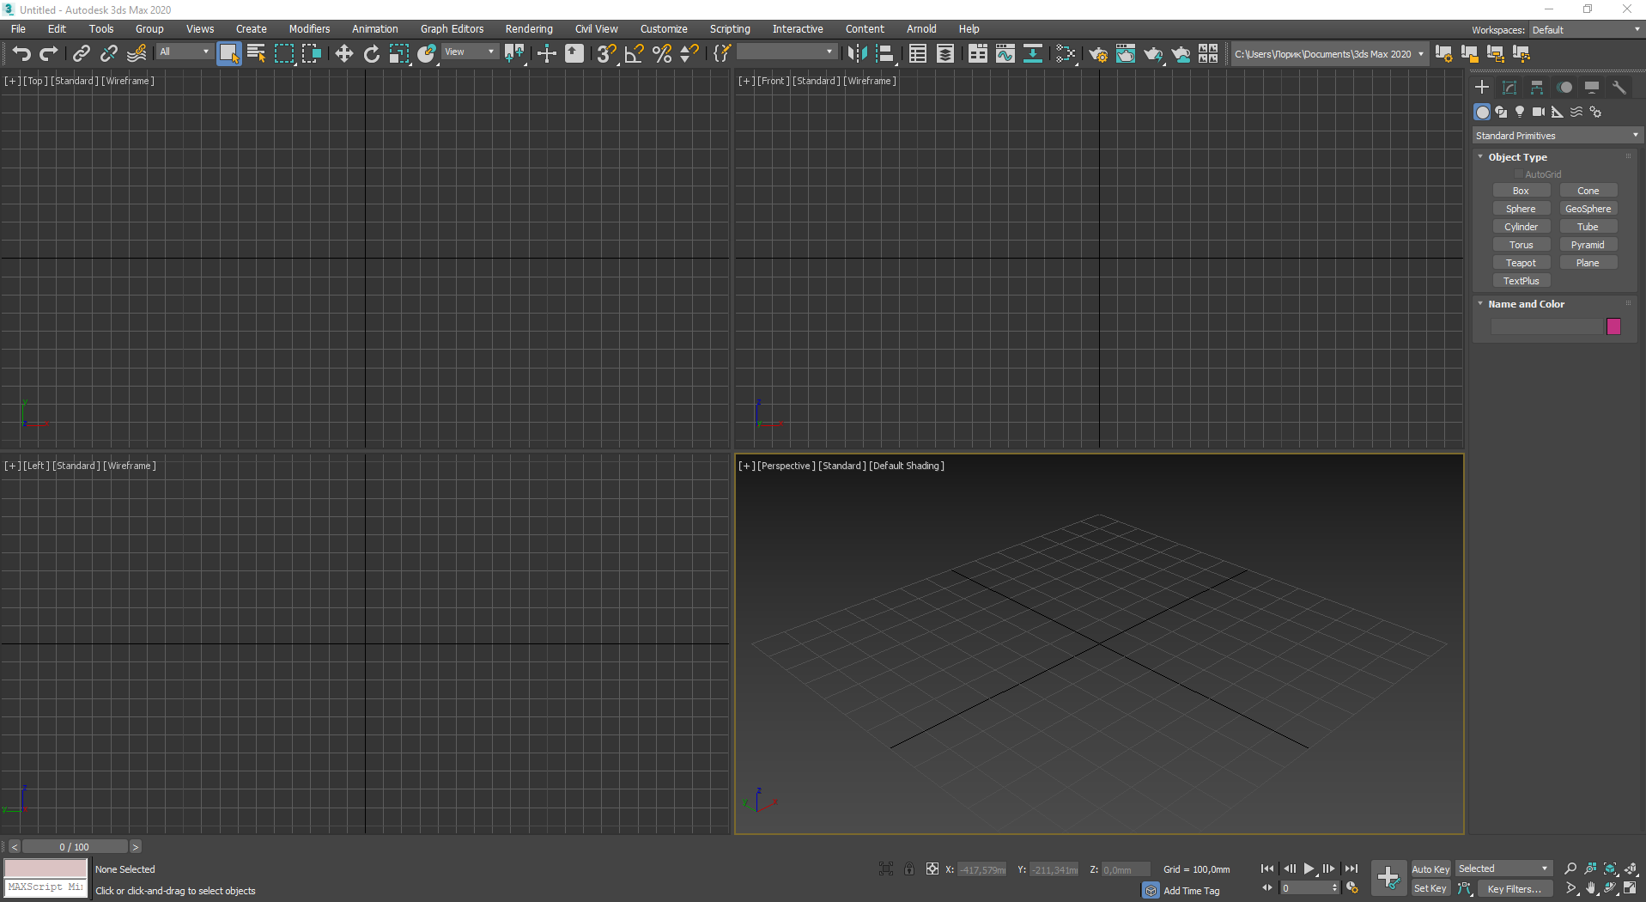Image resolution: width=1646 pixels, height=902 pixels.
Task: Collapse the Object Type rollout
Action: pos(1517,157)
